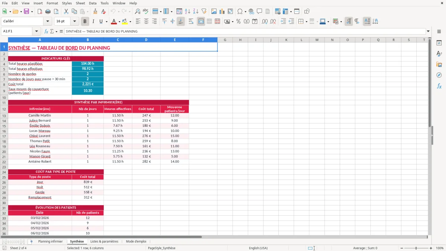Open the sidebar Functions panel
The image size is (446, 251).
[x=439, y=86]
